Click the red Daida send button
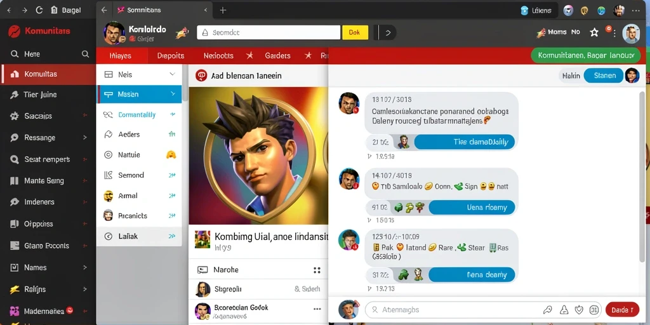Viewport: 650px width, 325px height. pyautogui.click(x=622, y=310)
